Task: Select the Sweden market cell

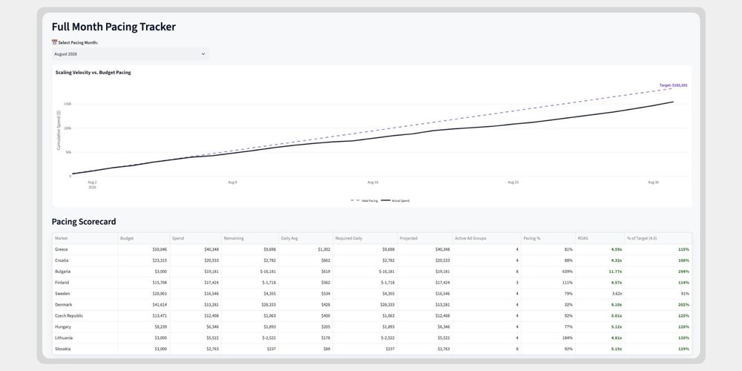Action: point(85,293)
